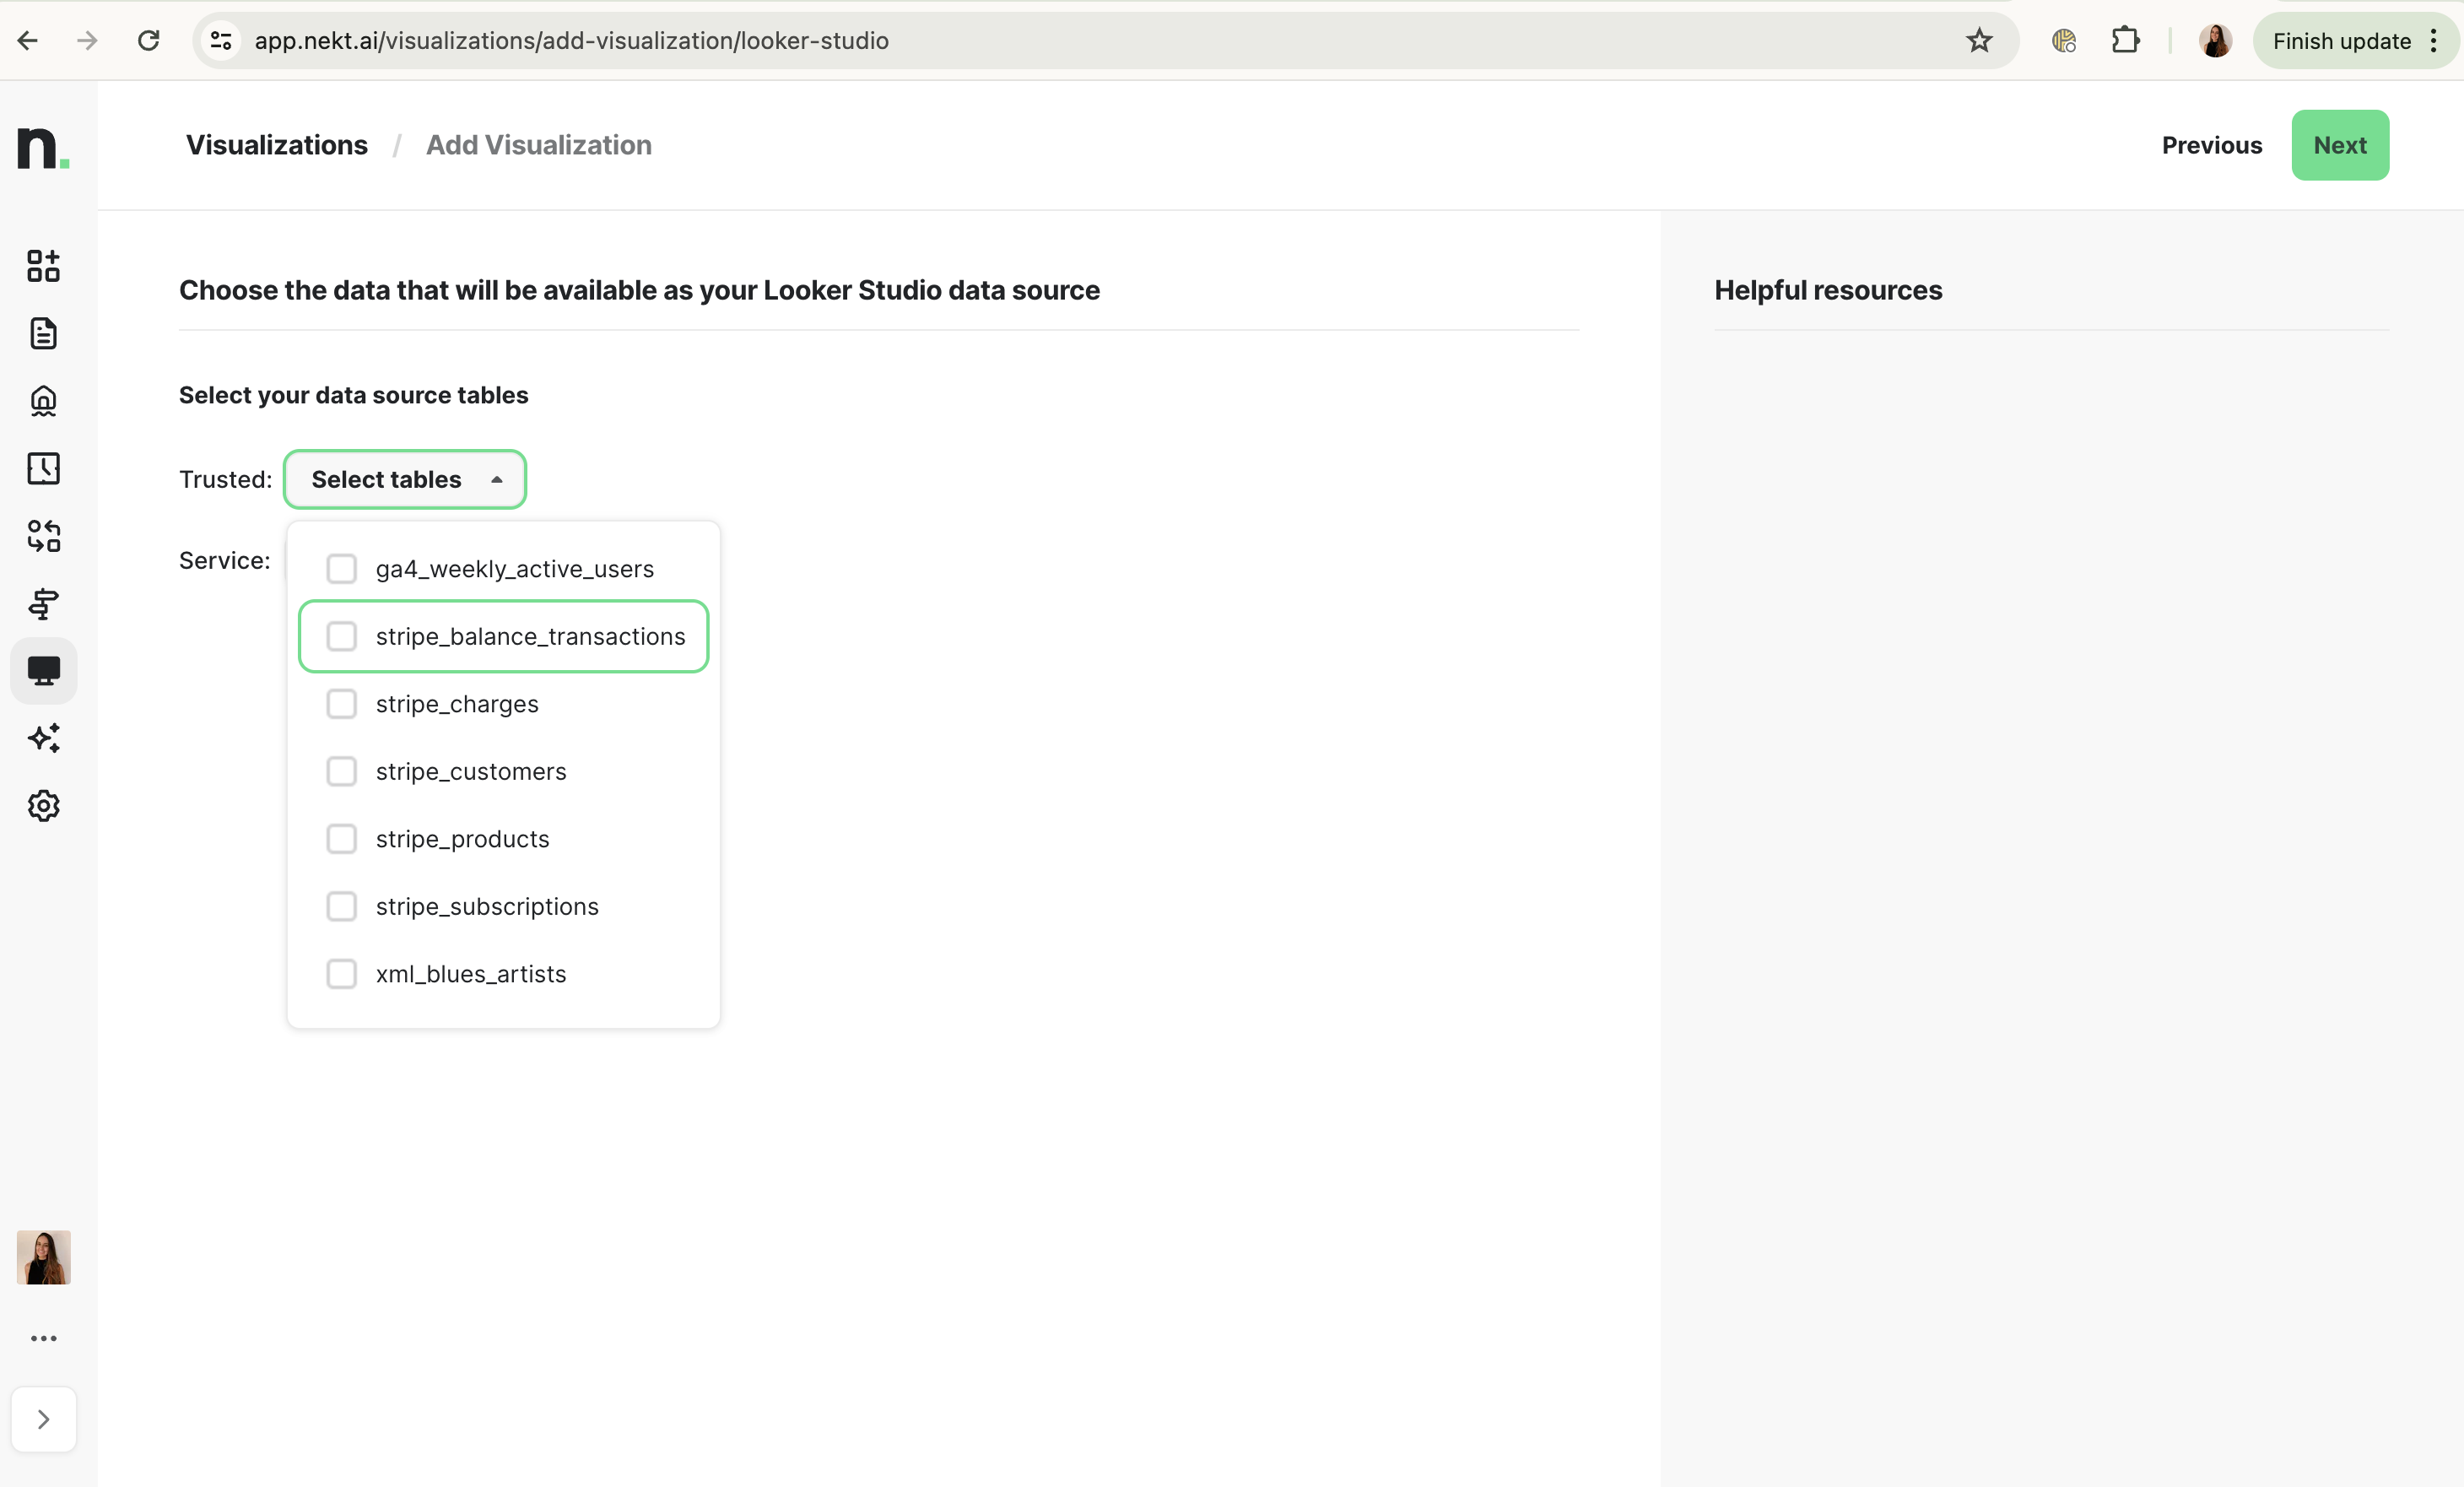Open the browser extensions puzzle icon
2464x1487 pixels.
[x=2125, y=40]
